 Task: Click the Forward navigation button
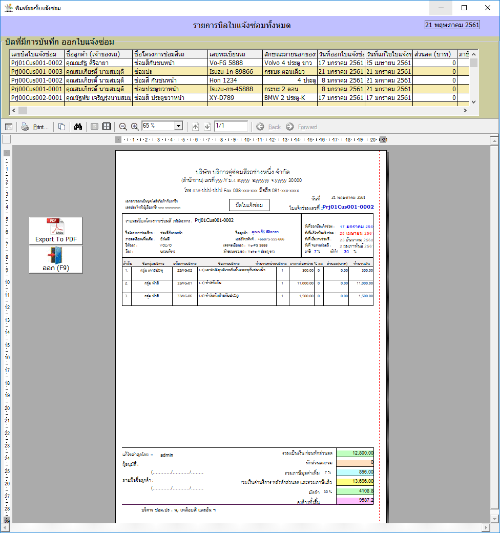tap(302, 127)
